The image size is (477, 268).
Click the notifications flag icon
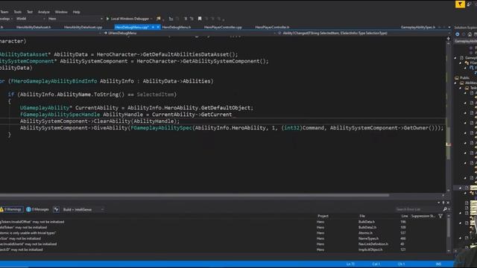[x=460, y=4]
